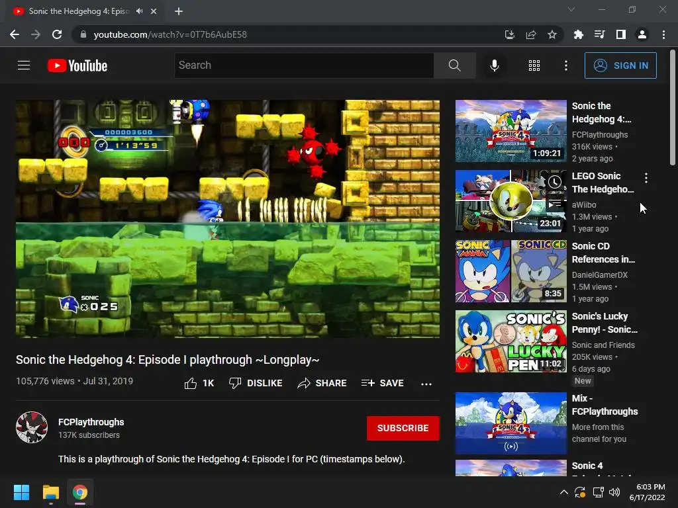Click the address bar URL youtube.com/watch
The width and height of the screenshot is (678, 508).
click(170, 34)
